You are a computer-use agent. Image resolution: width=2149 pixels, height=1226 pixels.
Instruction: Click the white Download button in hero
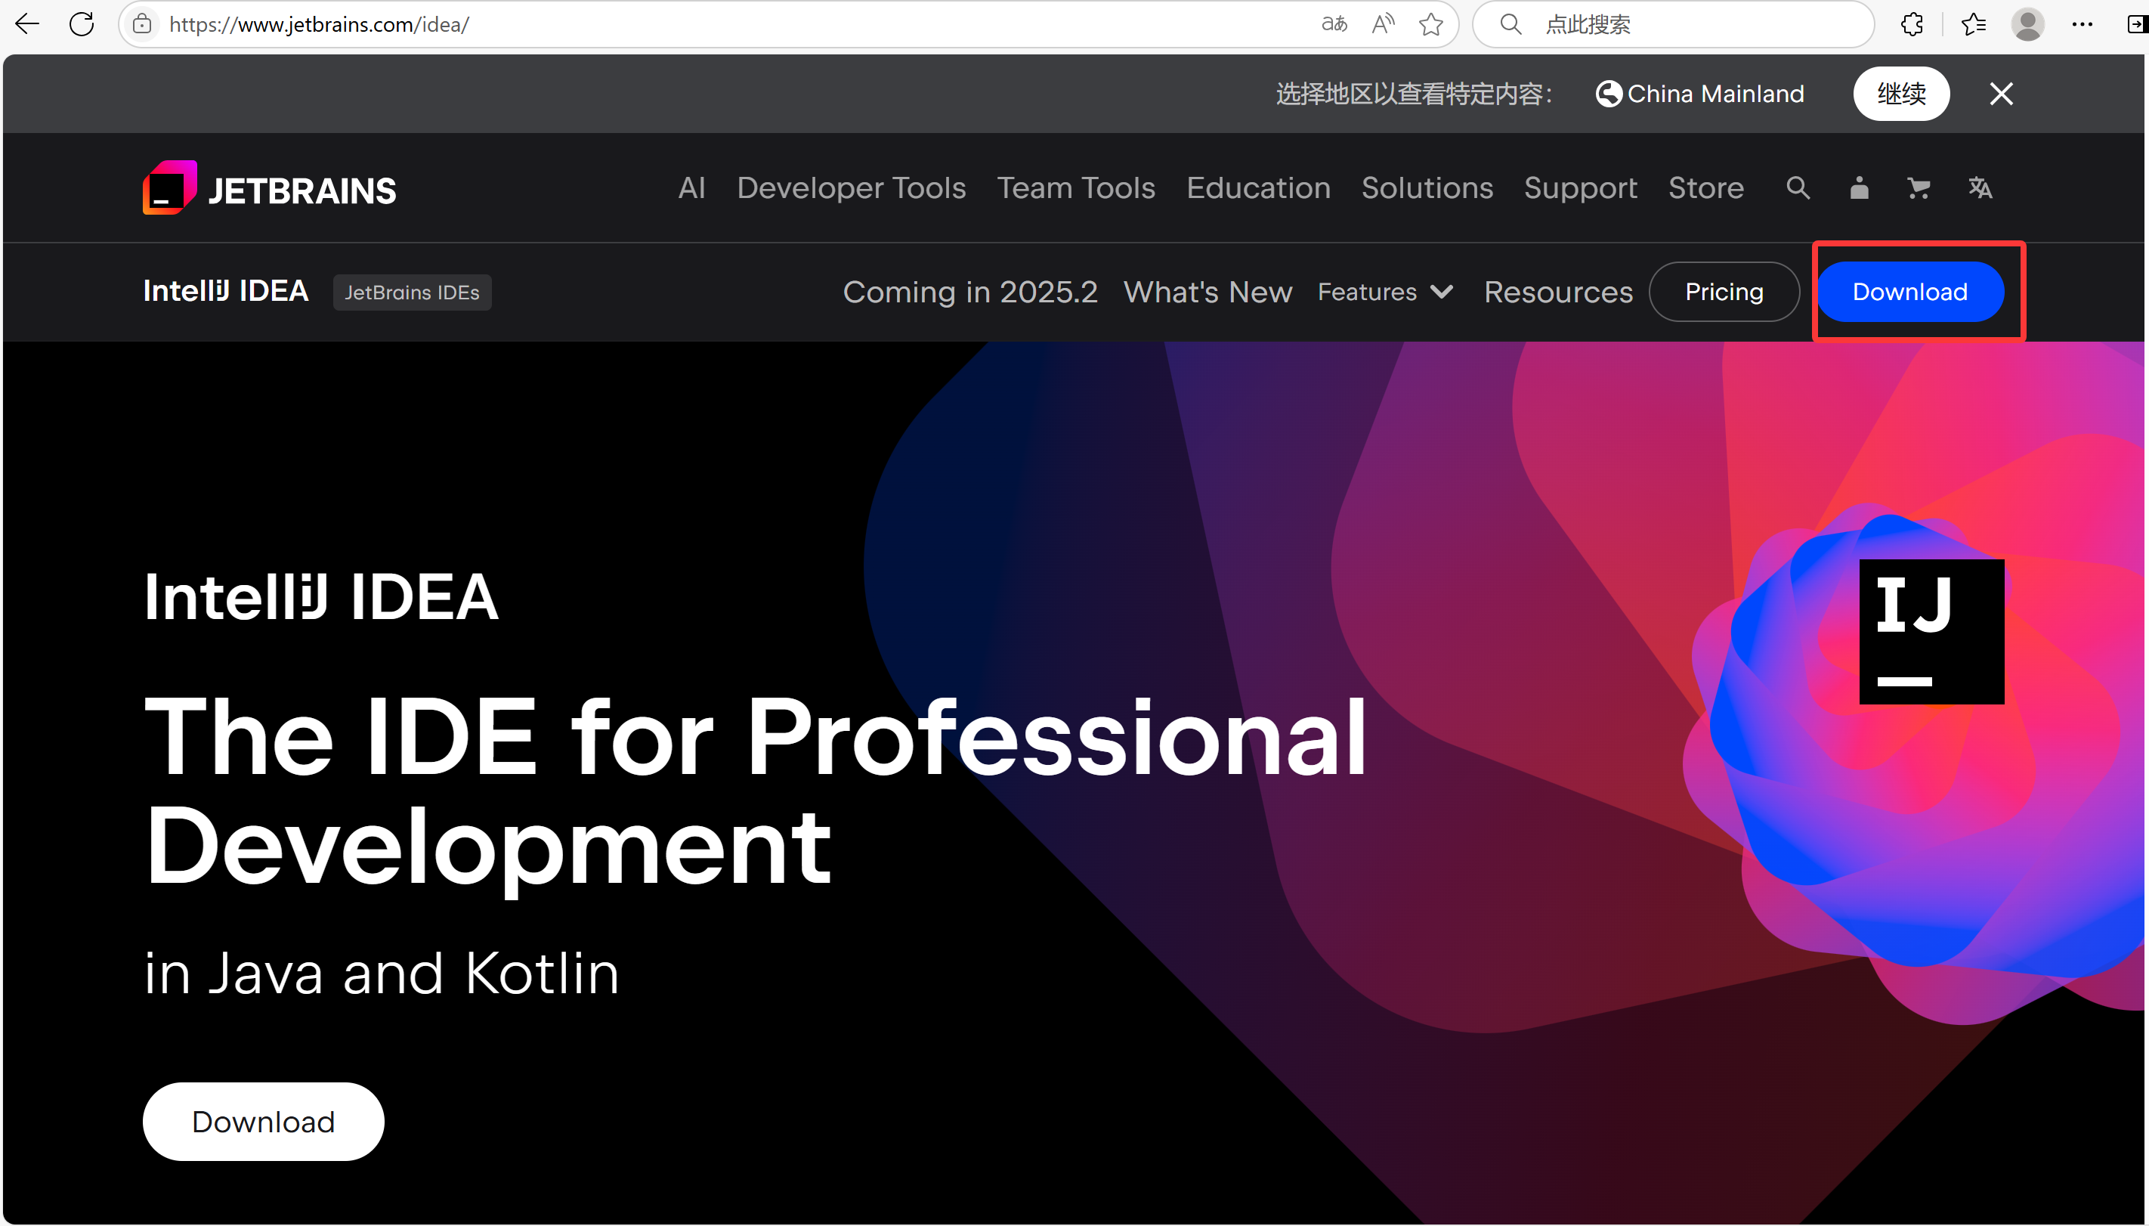(x=263, y=1122)
